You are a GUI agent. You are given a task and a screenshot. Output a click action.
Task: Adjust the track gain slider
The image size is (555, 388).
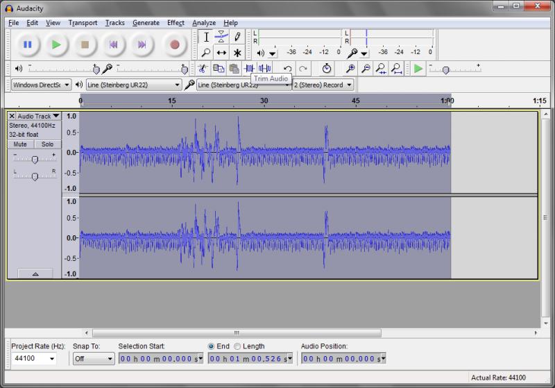click(35, 160)
